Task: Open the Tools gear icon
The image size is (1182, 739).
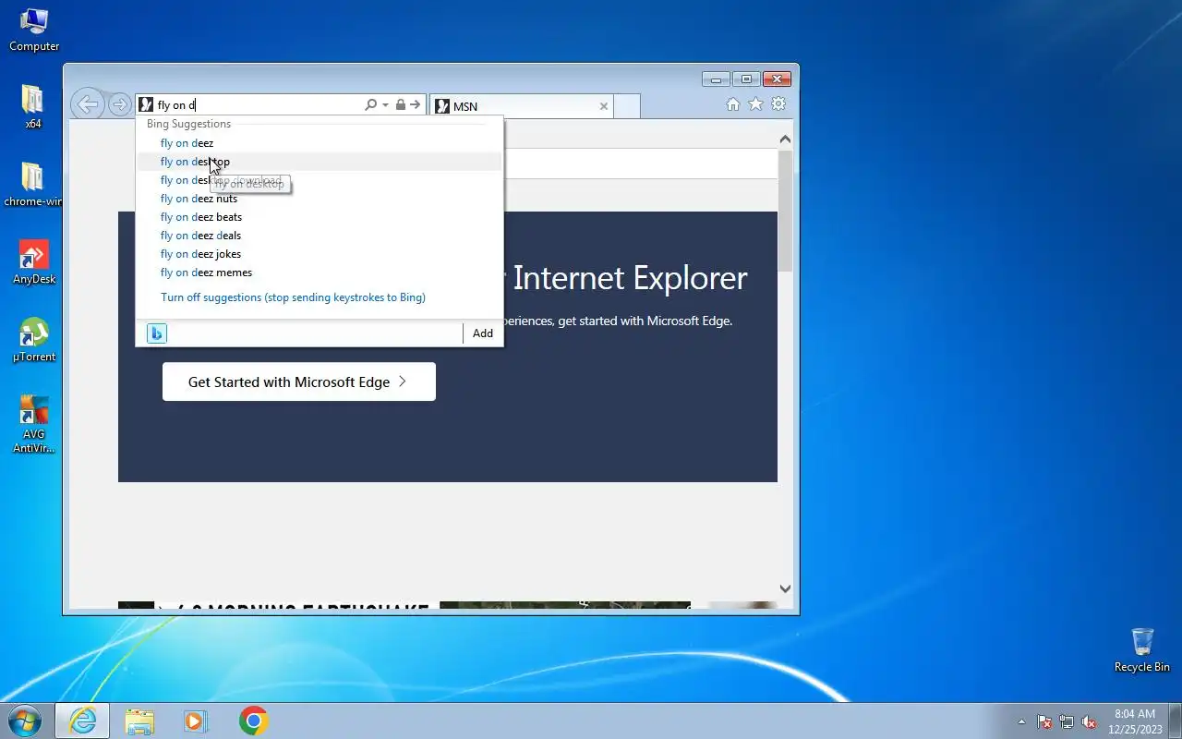Action: point(778,104)
